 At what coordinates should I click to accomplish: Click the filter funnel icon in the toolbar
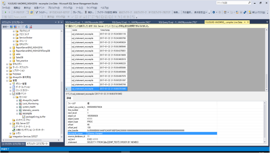36,12
